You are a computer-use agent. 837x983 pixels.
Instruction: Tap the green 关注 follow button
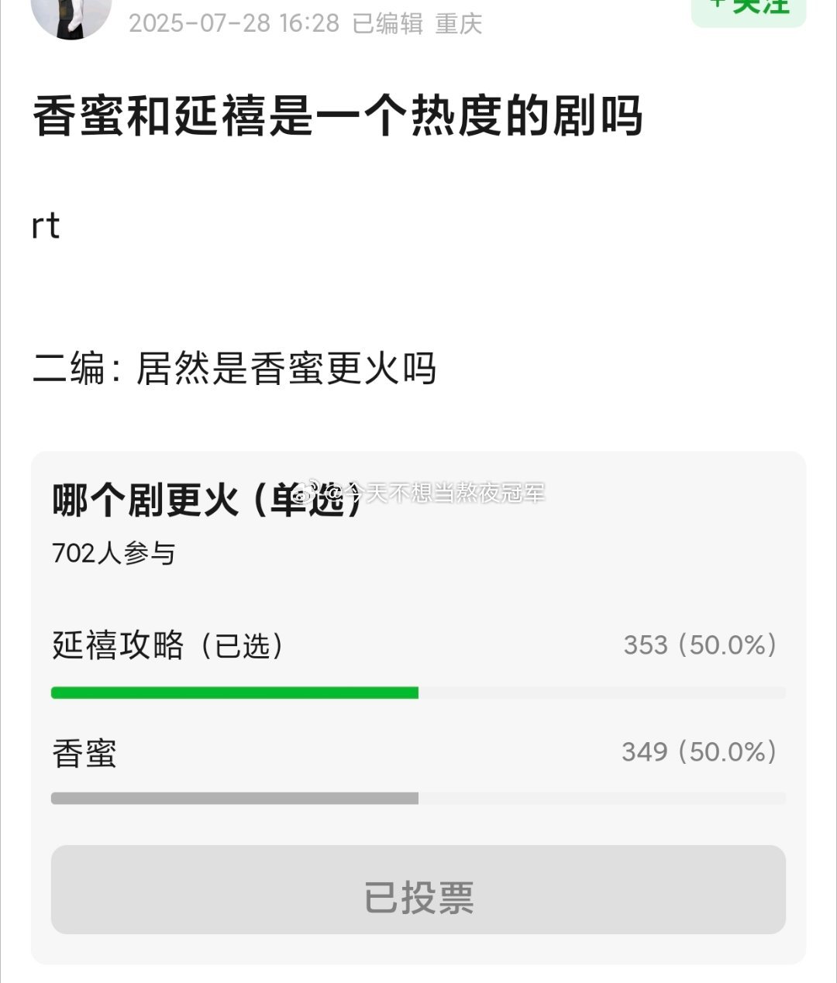pyautogui.click(x=749, y=9)
